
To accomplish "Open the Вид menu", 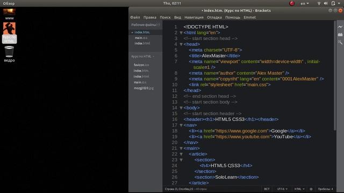I will pyautogui.click(x=177, y=17).
